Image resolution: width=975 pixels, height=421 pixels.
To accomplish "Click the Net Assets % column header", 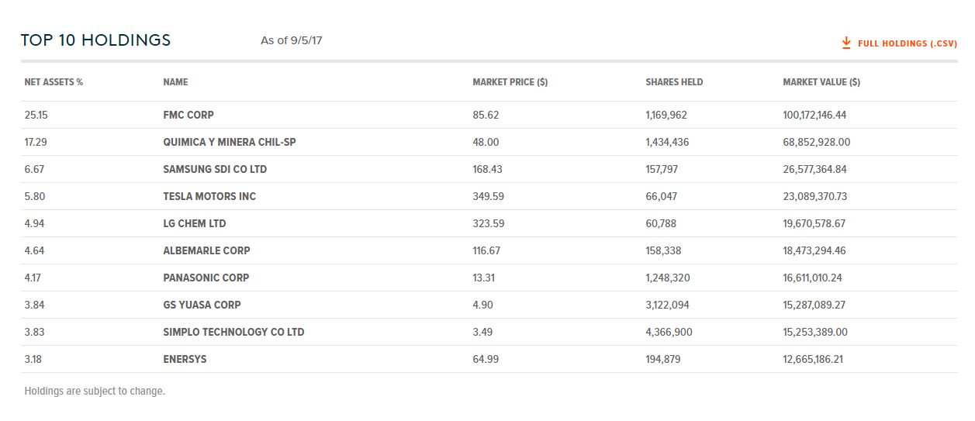I will [54, 82].
